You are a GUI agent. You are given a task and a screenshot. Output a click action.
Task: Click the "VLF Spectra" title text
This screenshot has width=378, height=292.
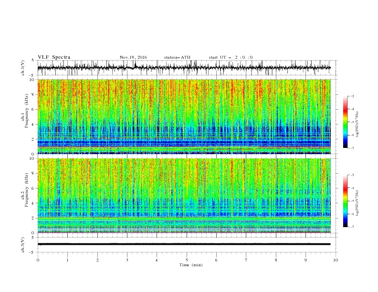pyautogui.click(x=54, y=57)
